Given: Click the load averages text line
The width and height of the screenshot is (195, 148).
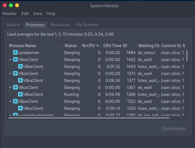Looking at the screenshot, I should pos(60,34).
